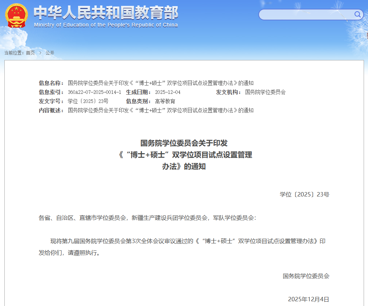Image resolution: width=368 pixels, height=306 pixels.
Task: Click the 中华人民共和国教育部 site title
Action: (106, 13)
